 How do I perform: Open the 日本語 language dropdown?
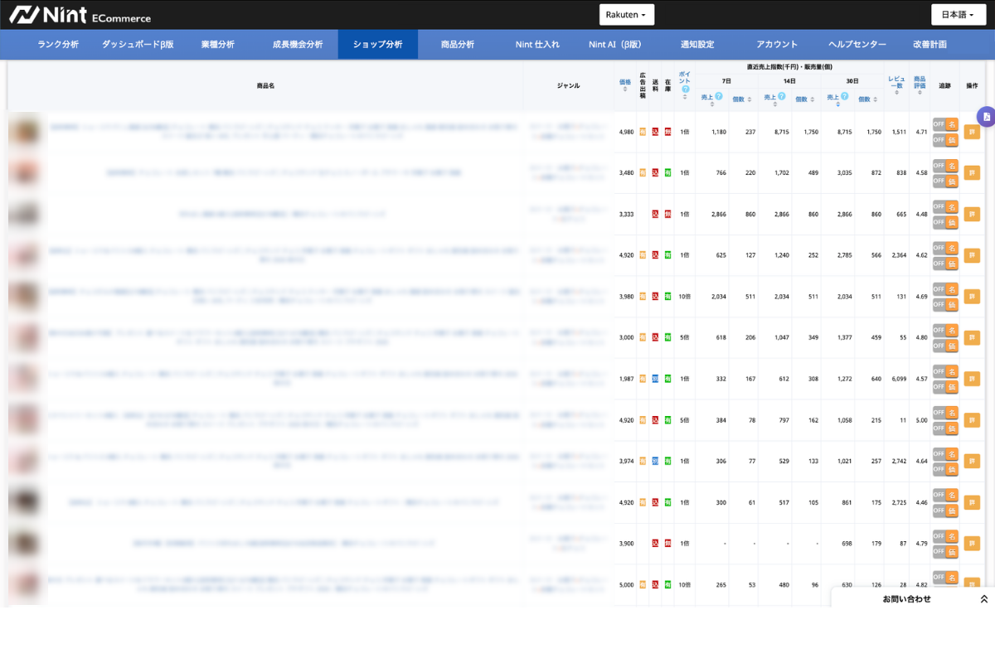click(x=959, y=15)
